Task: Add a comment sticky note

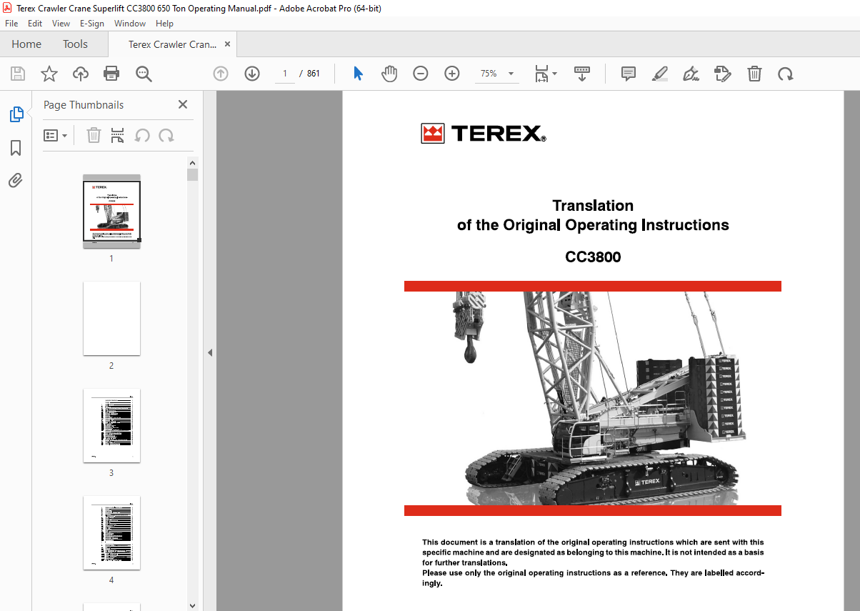Action: click(x=629, y=74)
